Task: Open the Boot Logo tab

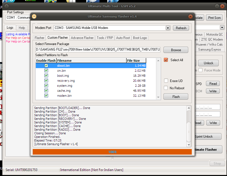Action: coord(140,38)
